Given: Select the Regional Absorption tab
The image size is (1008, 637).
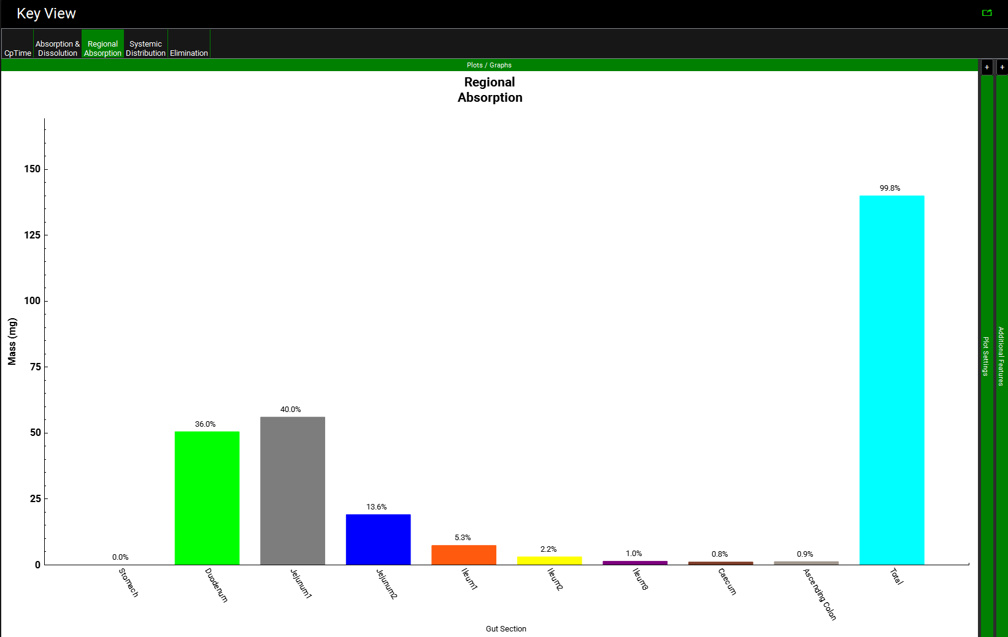Looking at the screenshot, I should 102,48.
